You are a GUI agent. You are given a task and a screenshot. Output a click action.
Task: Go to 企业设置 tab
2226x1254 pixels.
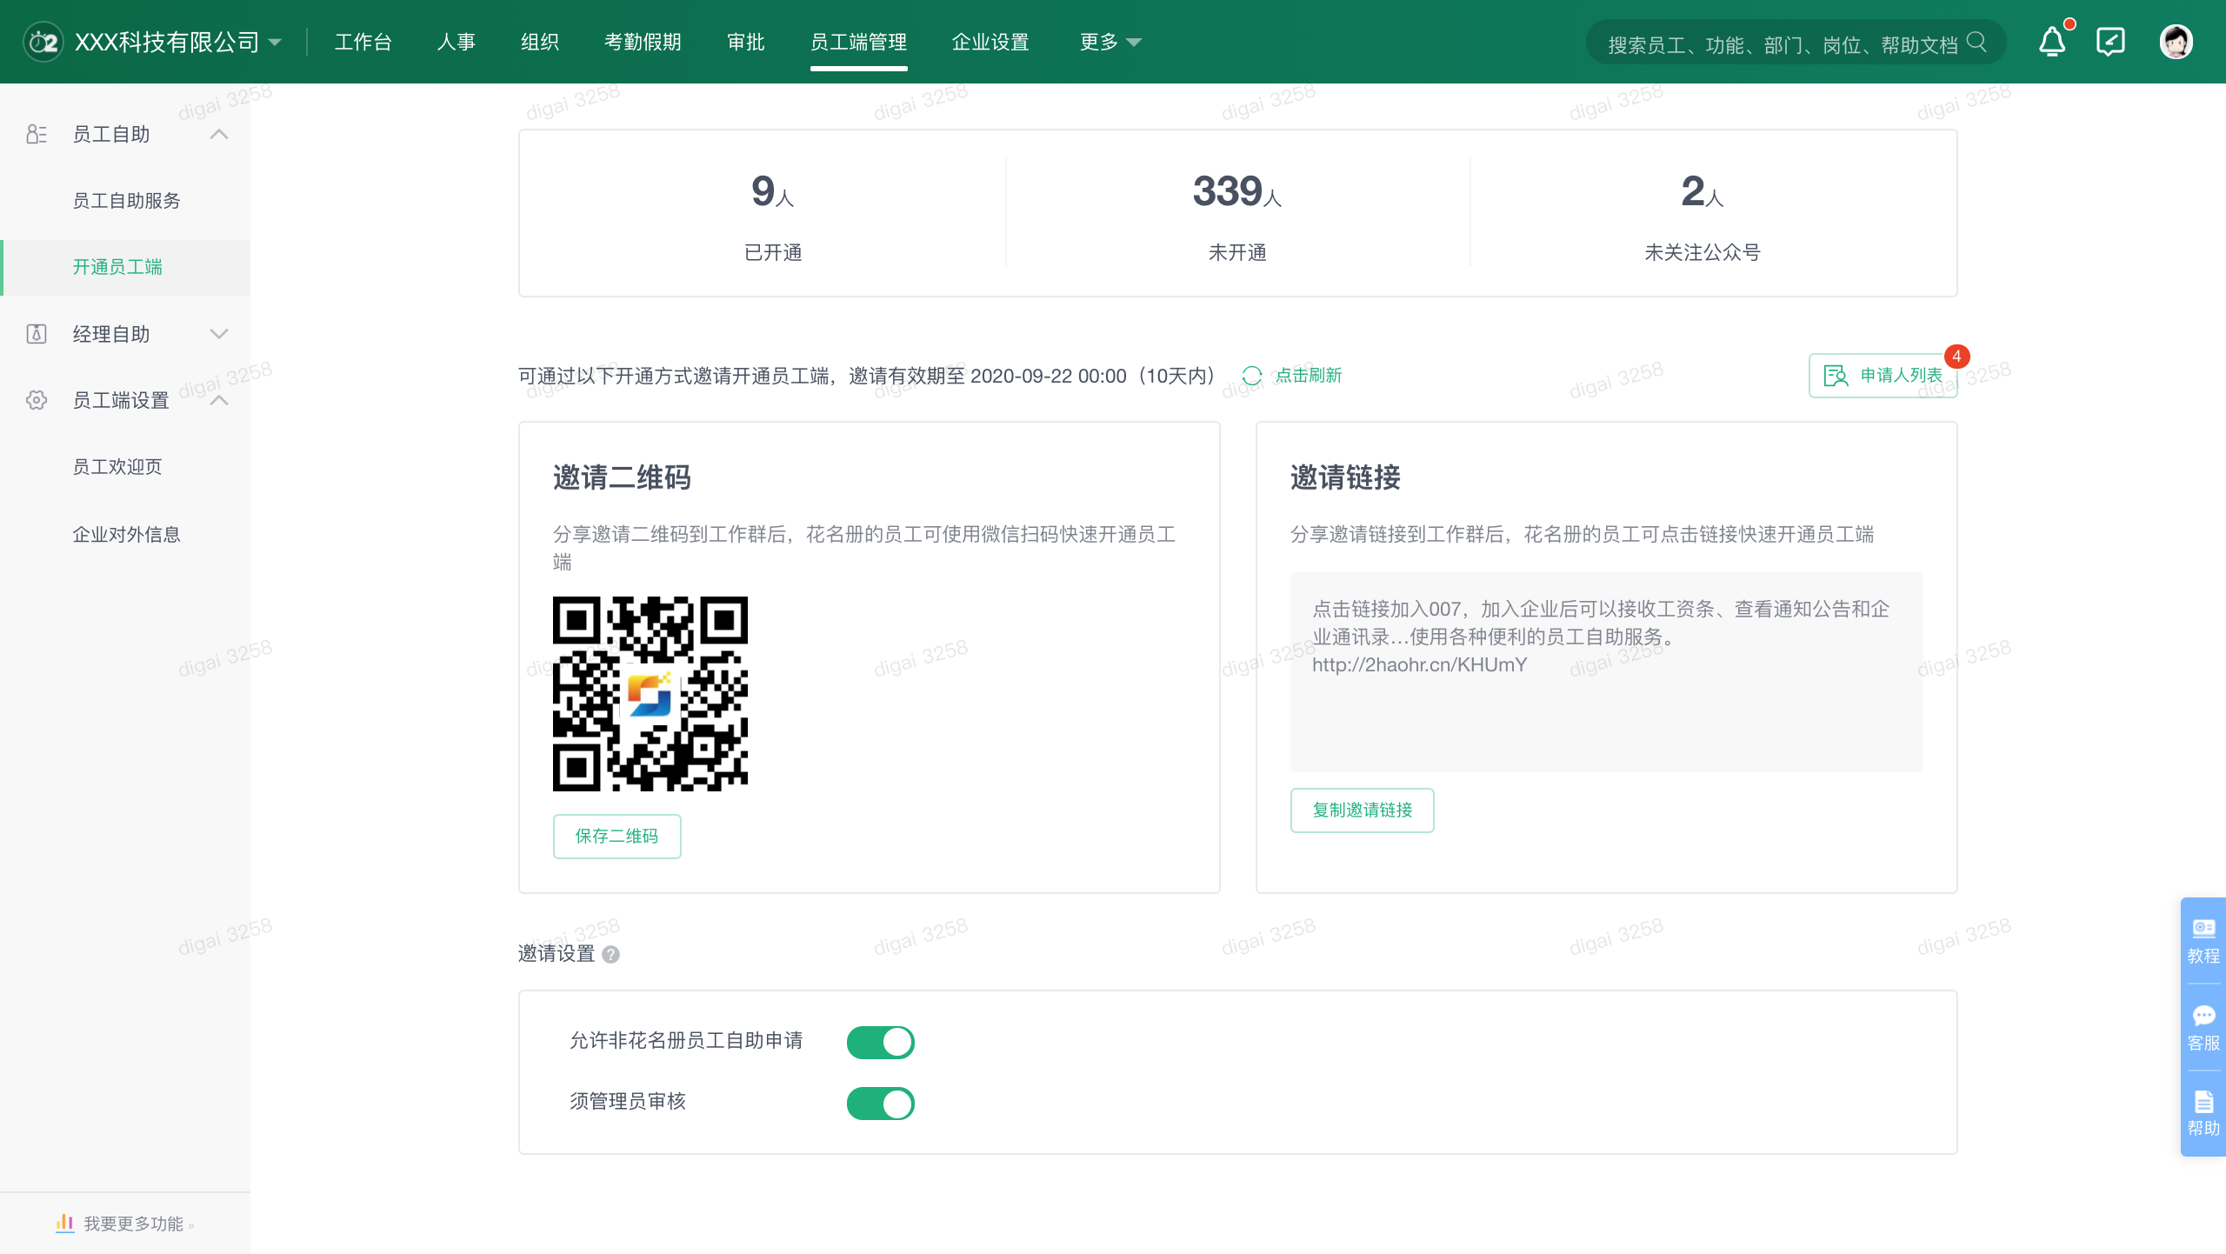[990, 42]
